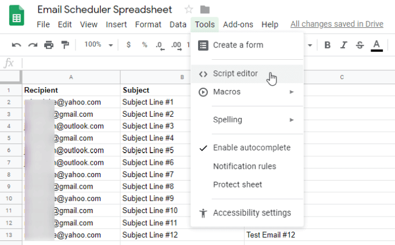Toggle Enable autocomplete option
This screenshot has height=245, width=395.
tap(251, 147)
